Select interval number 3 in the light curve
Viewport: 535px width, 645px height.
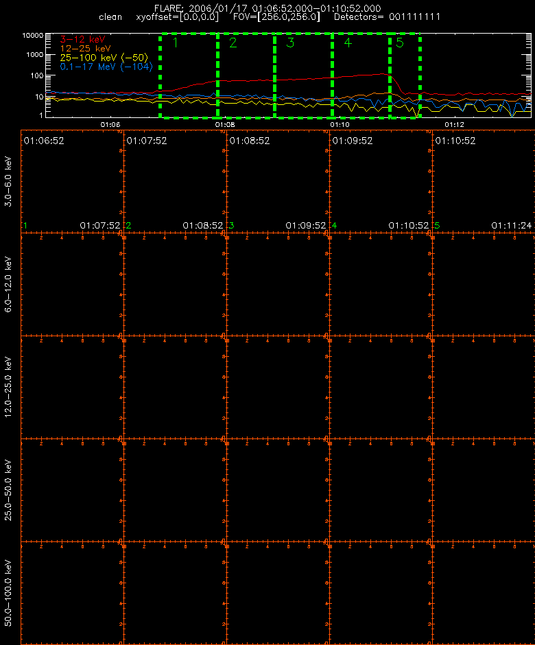[x=290, y=43]
